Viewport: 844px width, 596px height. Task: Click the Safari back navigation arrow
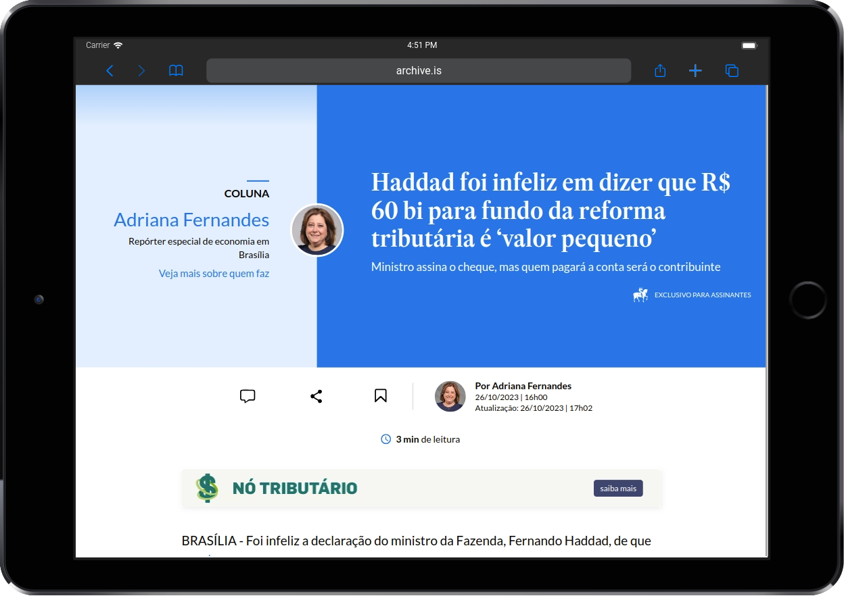click(110, 70)
